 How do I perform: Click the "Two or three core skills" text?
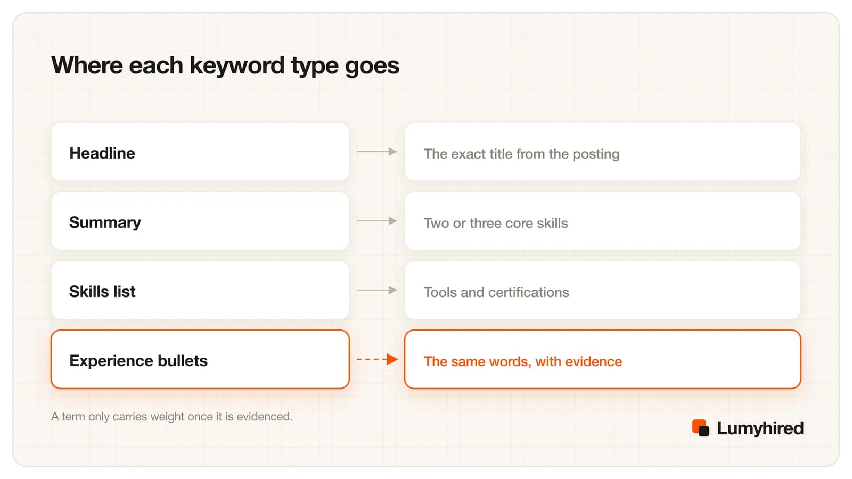496,223
